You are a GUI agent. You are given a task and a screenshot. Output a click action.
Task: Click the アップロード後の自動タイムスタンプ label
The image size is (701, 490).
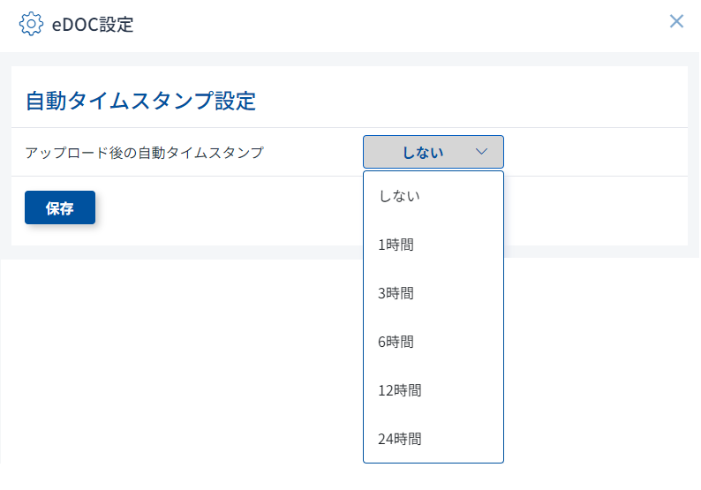pos(144,153)
